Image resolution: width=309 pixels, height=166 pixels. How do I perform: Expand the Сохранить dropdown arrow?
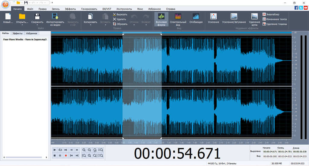pyautogui.click(x=37, y=25)
